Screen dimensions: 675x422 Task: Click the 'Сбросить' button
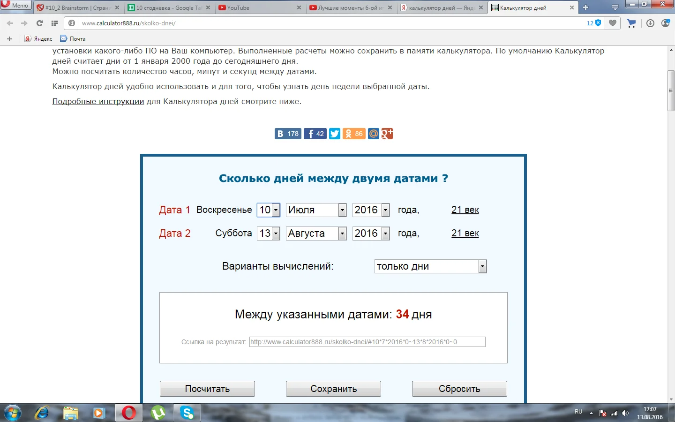(x=459, y=389)
